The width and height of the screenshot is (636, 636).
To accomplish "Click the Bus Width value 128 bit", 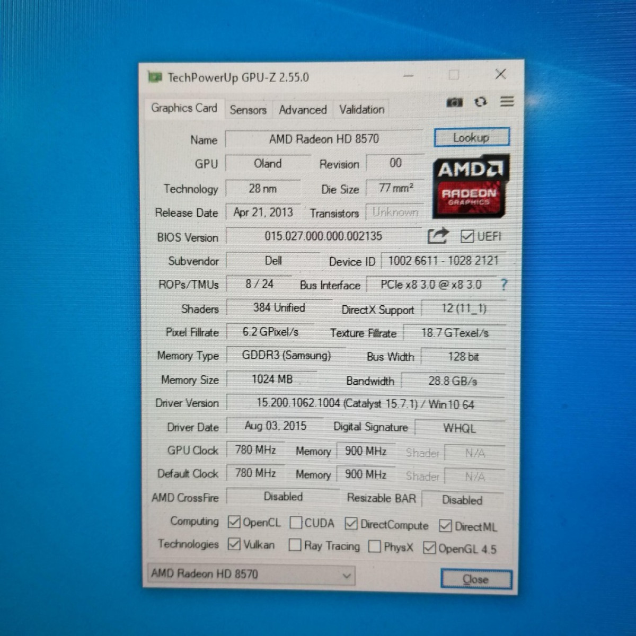I will pyautogui.click(x=463, y=357).
